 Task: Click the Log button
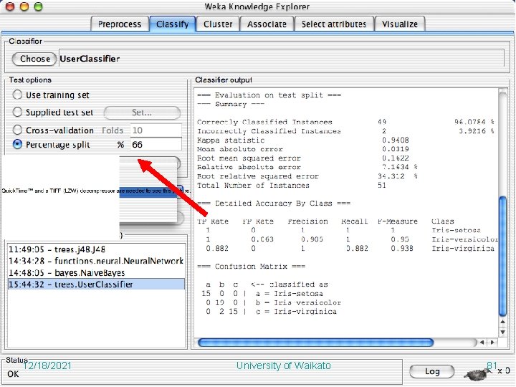click(x=432, y=371)
